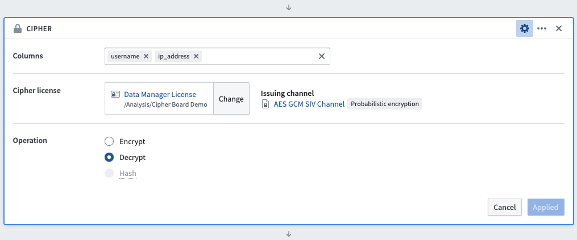Click the Hash option label
The image size is (577, 240).
[x=128, y=173]
